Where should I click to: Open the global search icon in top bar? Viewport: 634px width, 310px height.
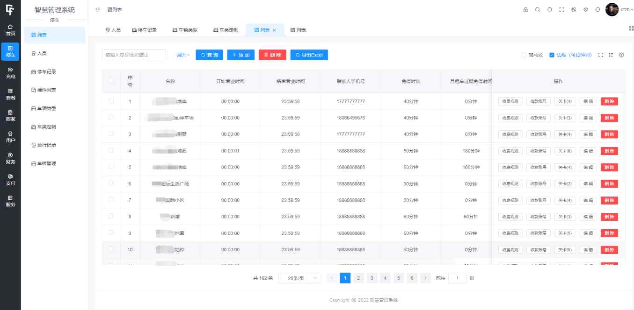tap(538, 10)
